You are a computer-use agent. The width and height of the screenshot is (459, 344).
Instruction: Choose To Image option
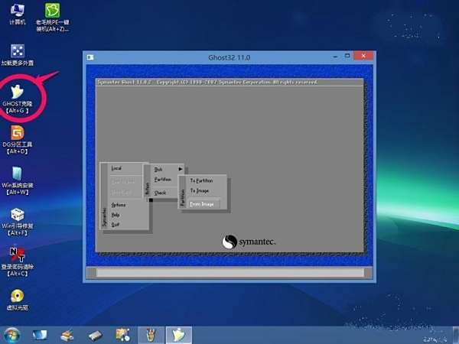pyautogui.click(x=200, y=190)
